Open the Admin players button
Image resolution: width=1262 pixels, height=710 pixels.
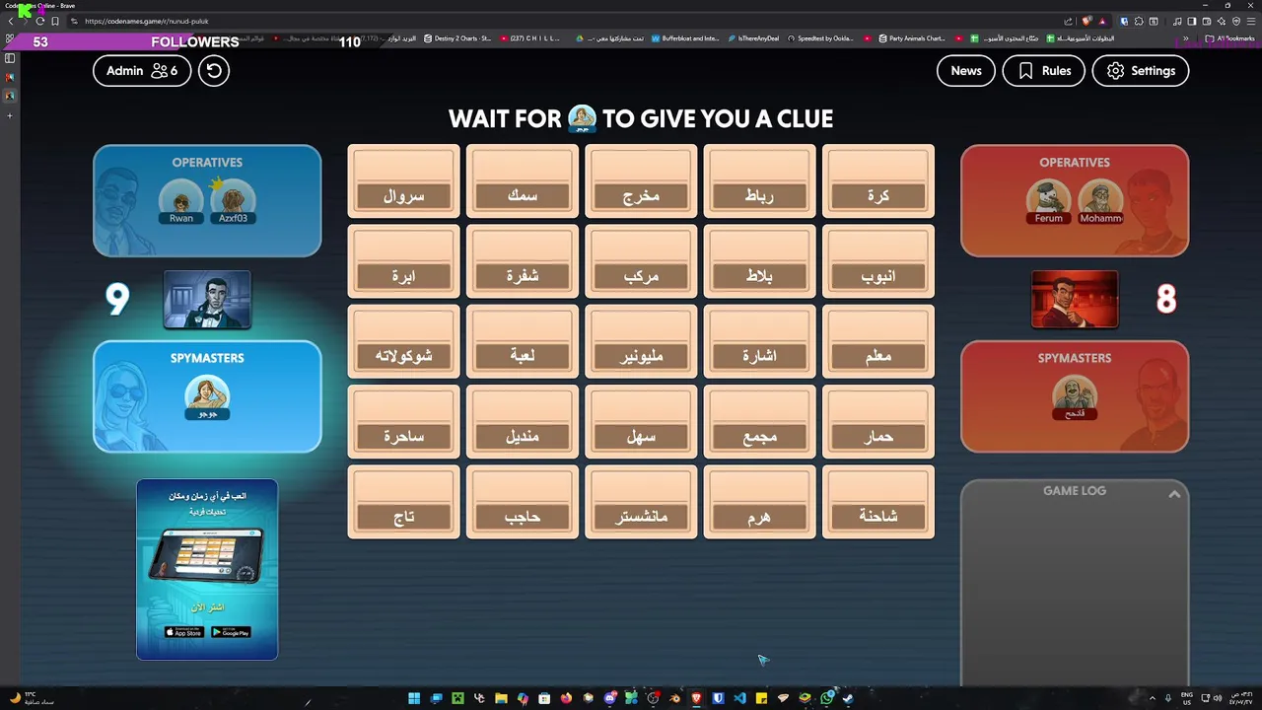click(142, 71)
